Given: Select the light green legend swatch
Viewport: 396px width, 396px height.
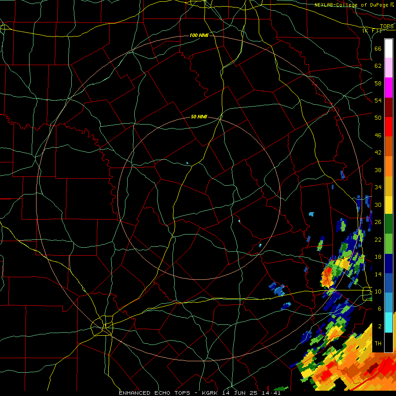Looking at the screenshot, I should tap(389, 244).
